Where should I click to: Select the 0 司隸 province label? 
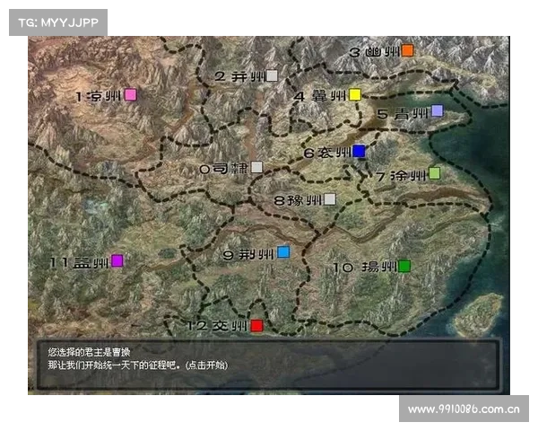[x=224, y=169]
